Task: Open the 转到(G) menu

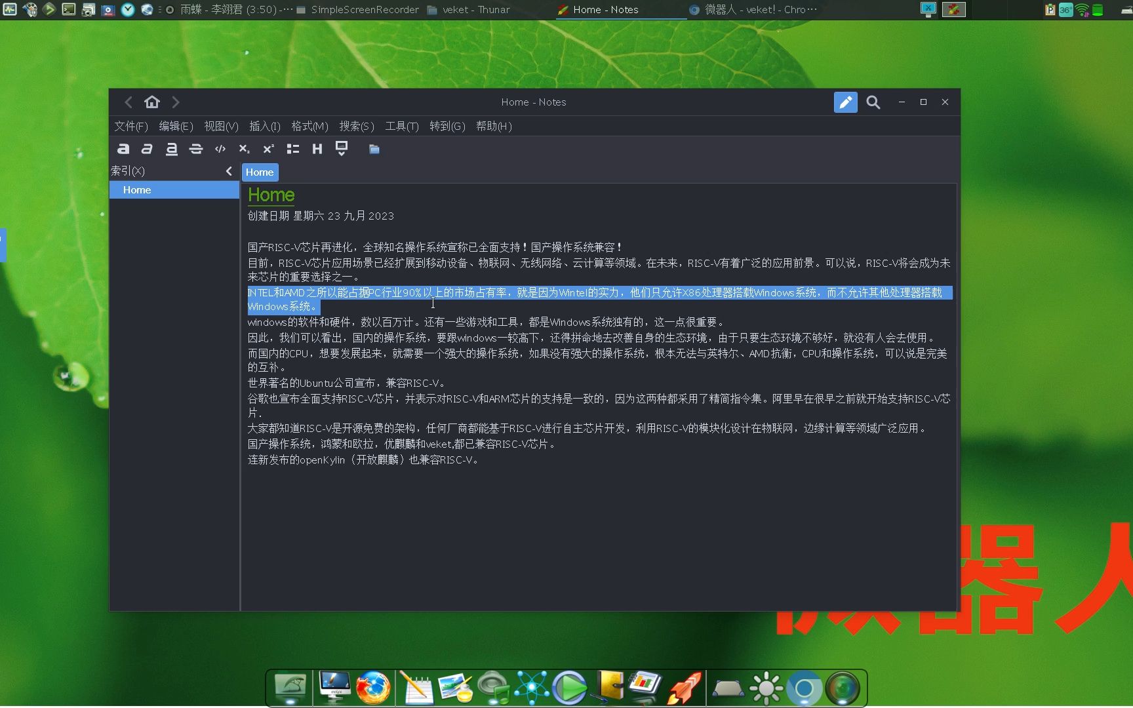Action: [x=447, y=126]
